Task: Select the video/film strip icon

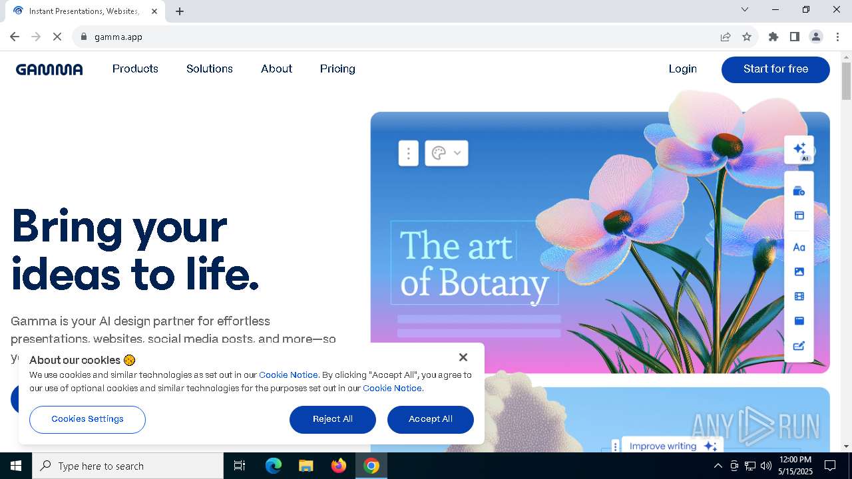Action: [x=799, y=297]
